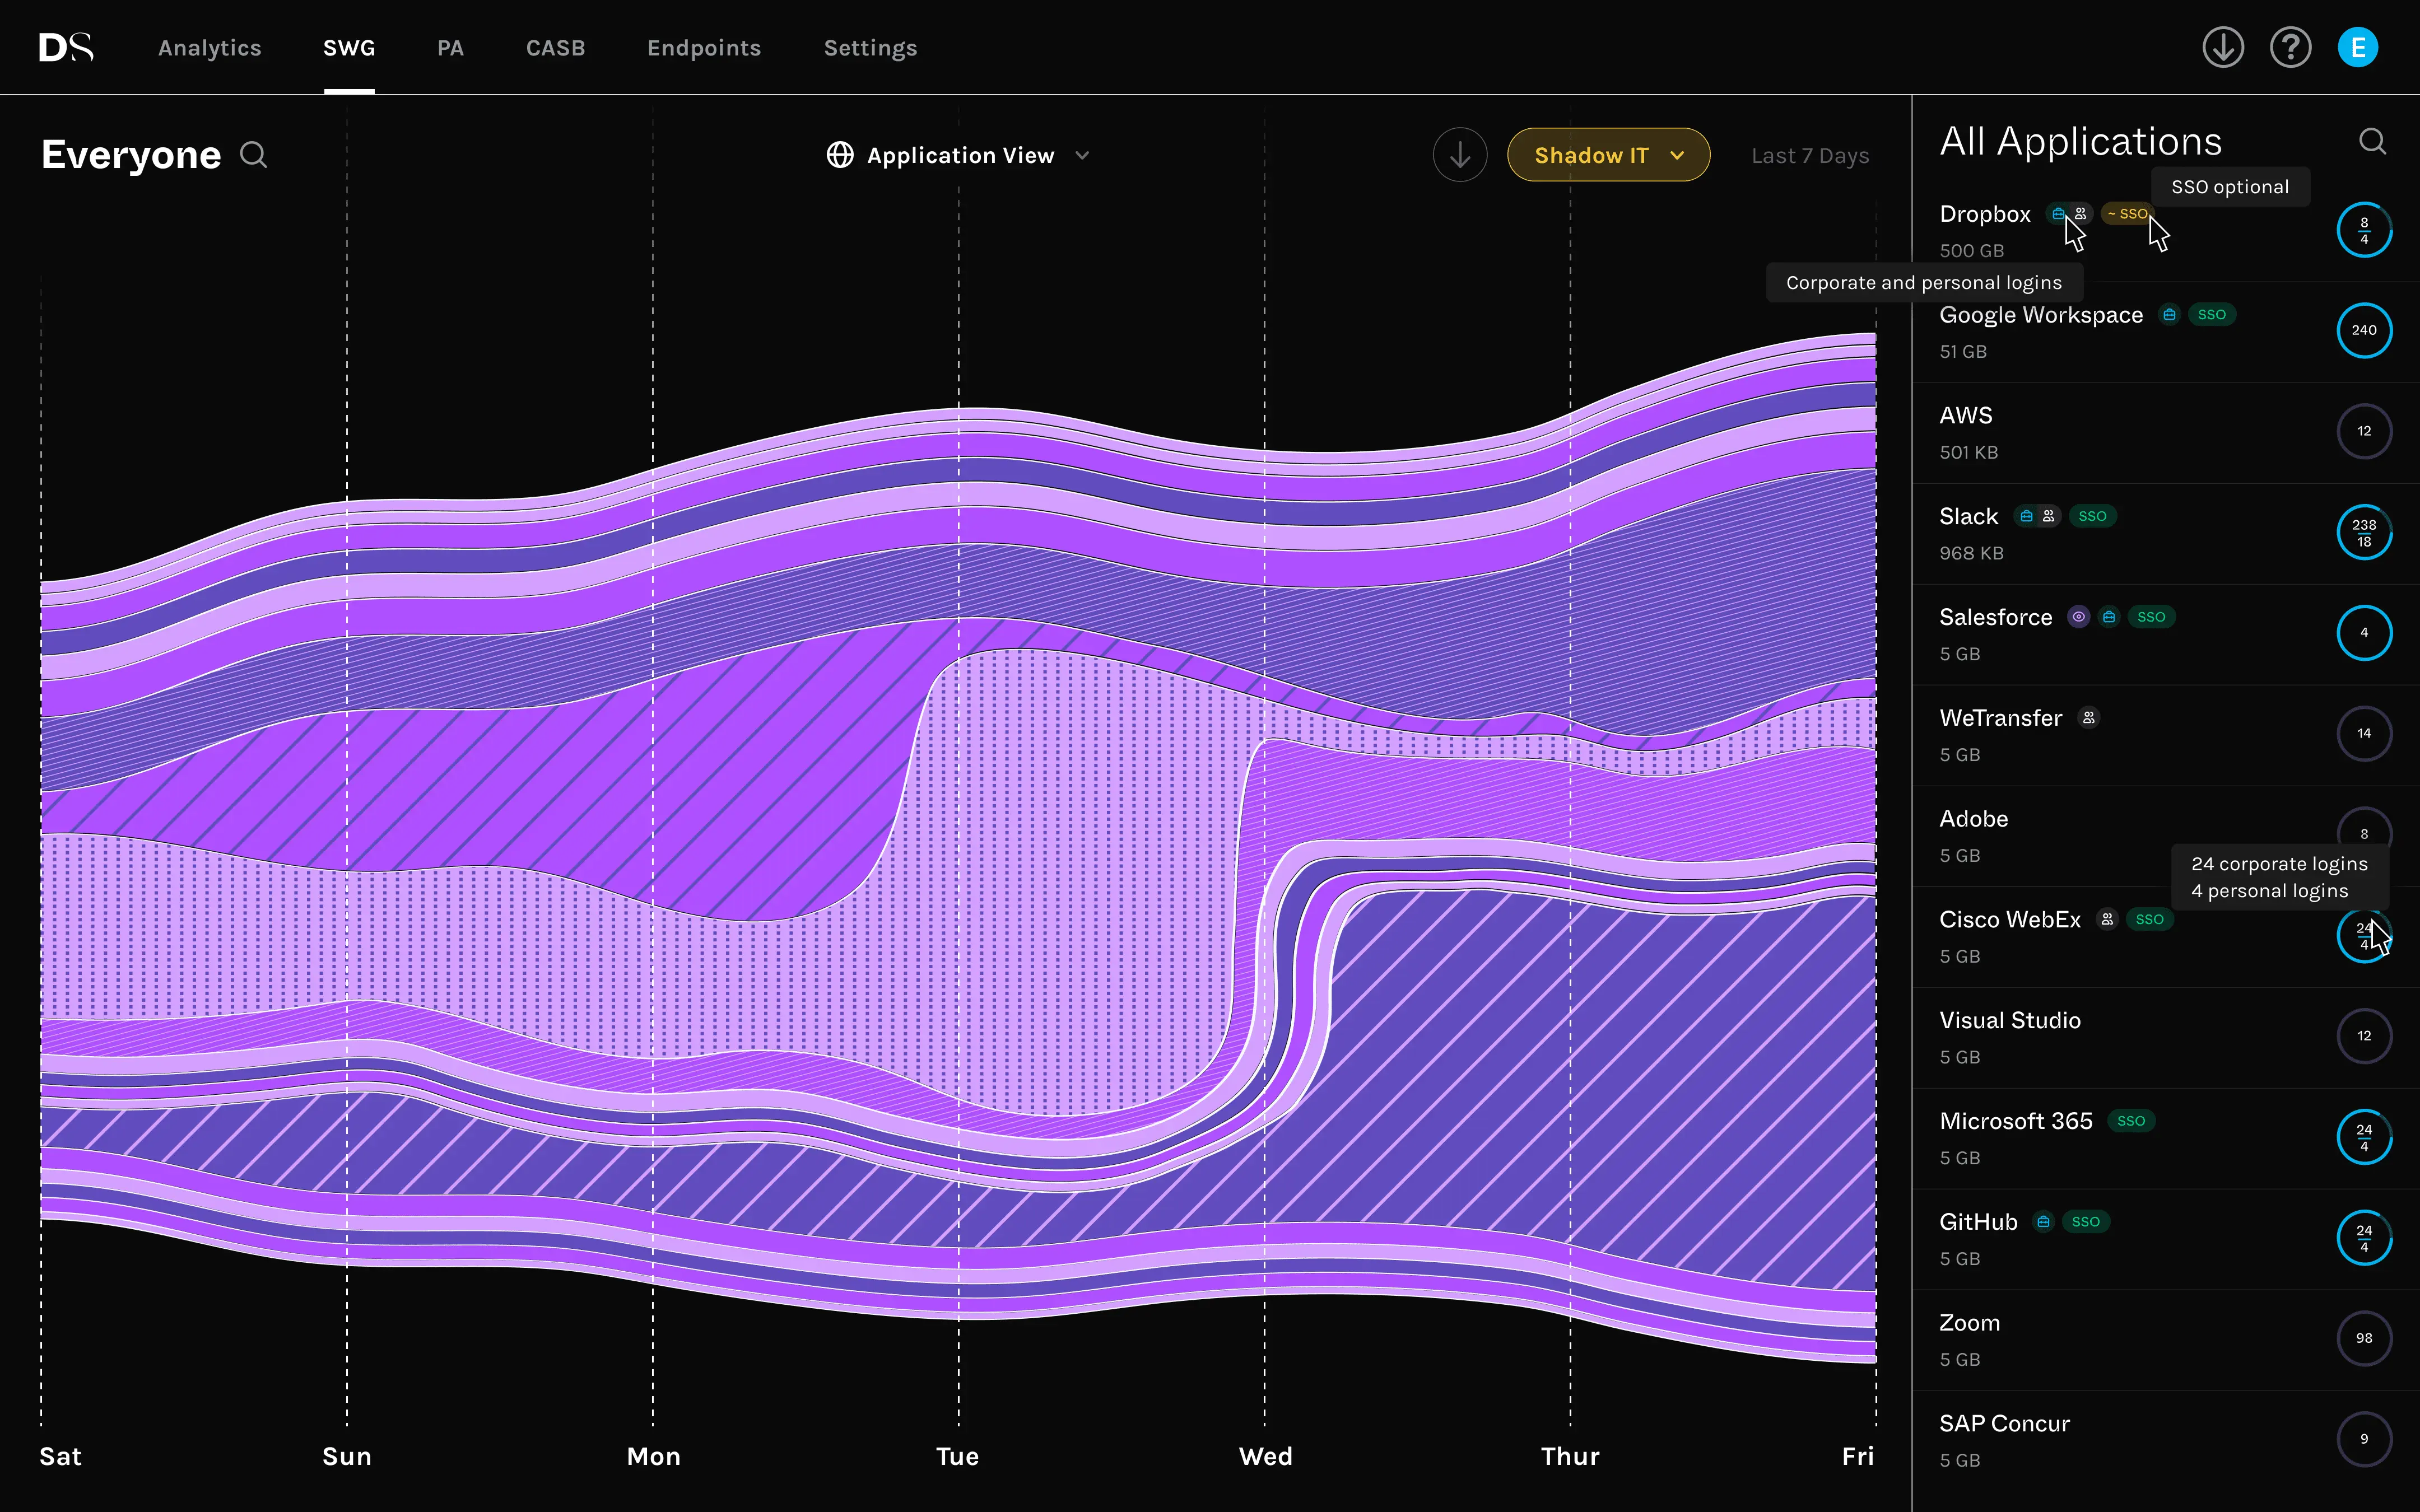Click Google Workspace briefcase icon

tap(2169, 315)
